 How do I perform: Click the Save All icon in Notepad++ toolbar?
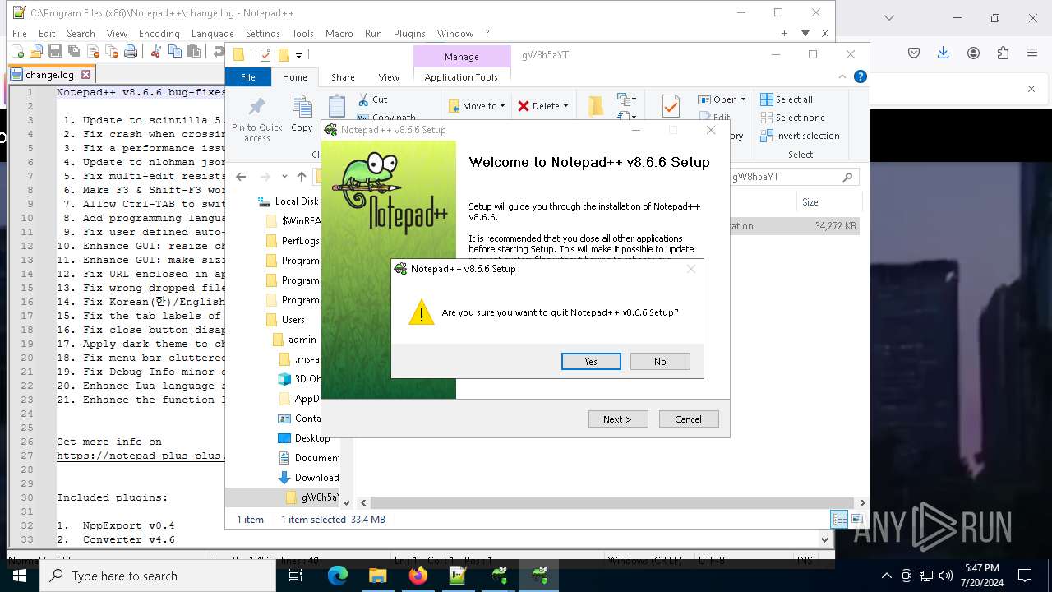(x=73, y=51)
